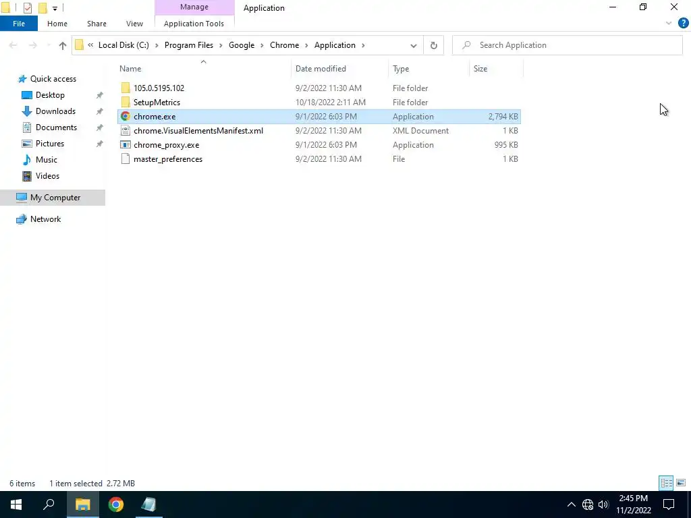Open the address bar history dropdown

click(x=414, y=45)
